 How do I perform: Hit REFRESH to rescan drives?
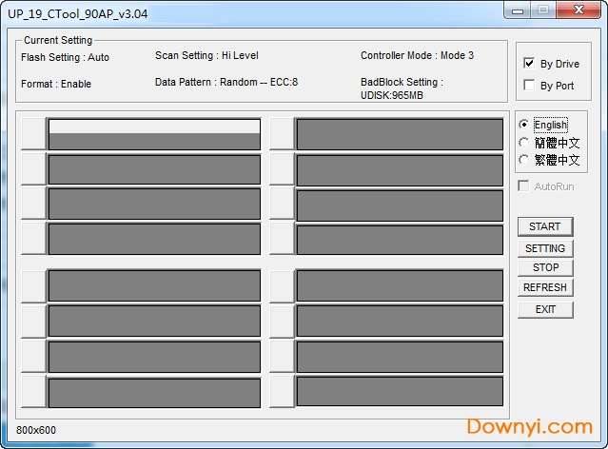pos(545,287)
